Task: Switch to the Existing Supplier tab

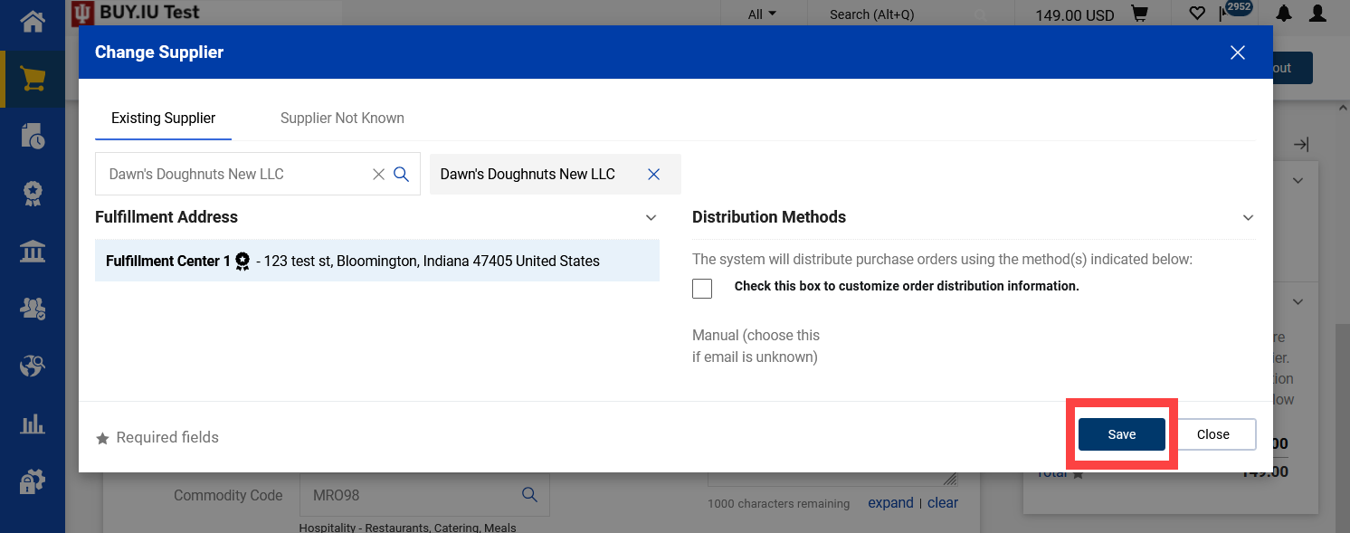Action: [163, 119]
